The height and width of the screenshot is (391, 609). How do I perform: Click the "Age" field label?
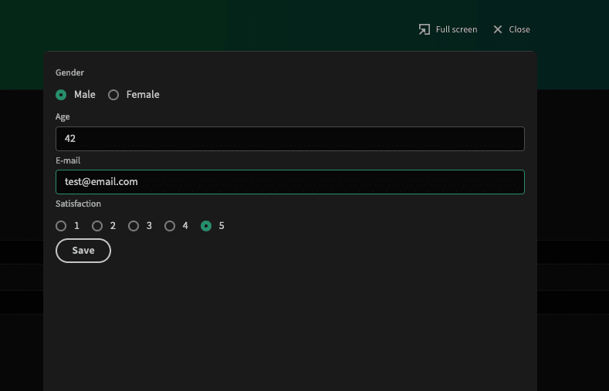pos(63,116)
